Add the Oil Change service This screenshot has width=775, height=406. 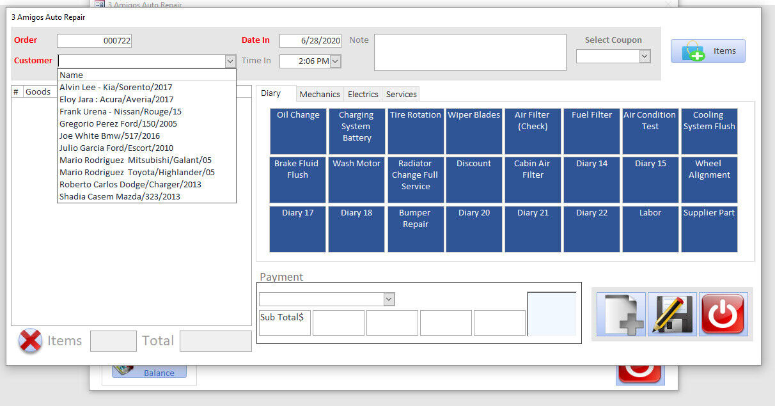click(x=298, y=131)
